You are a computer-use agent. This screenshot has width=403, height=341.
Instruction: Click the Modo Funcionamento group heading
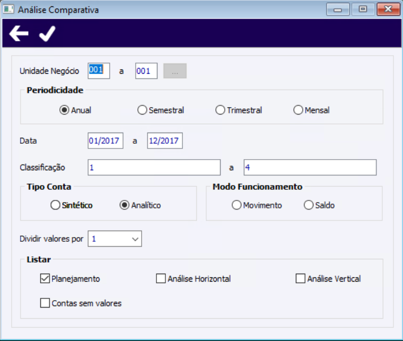tap(258, 187)
